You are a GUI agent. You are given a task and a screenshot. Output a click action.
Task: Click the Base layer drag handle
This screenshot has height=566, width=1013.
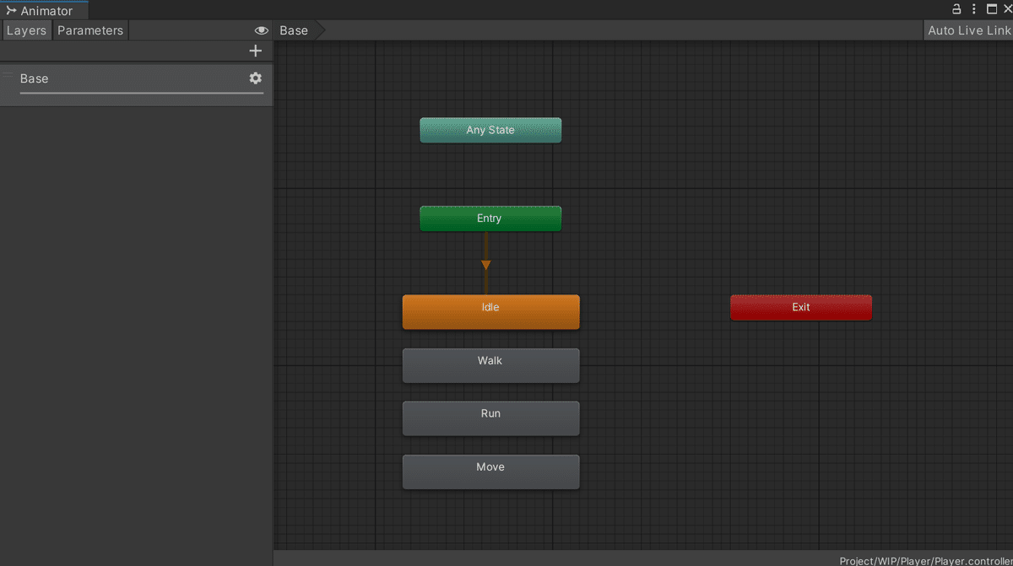[8, 77]
